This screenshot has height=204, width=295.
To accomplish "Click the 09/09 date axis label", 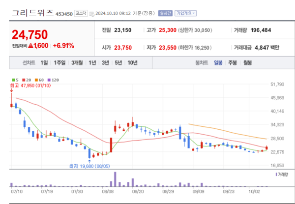I will 198,192.
